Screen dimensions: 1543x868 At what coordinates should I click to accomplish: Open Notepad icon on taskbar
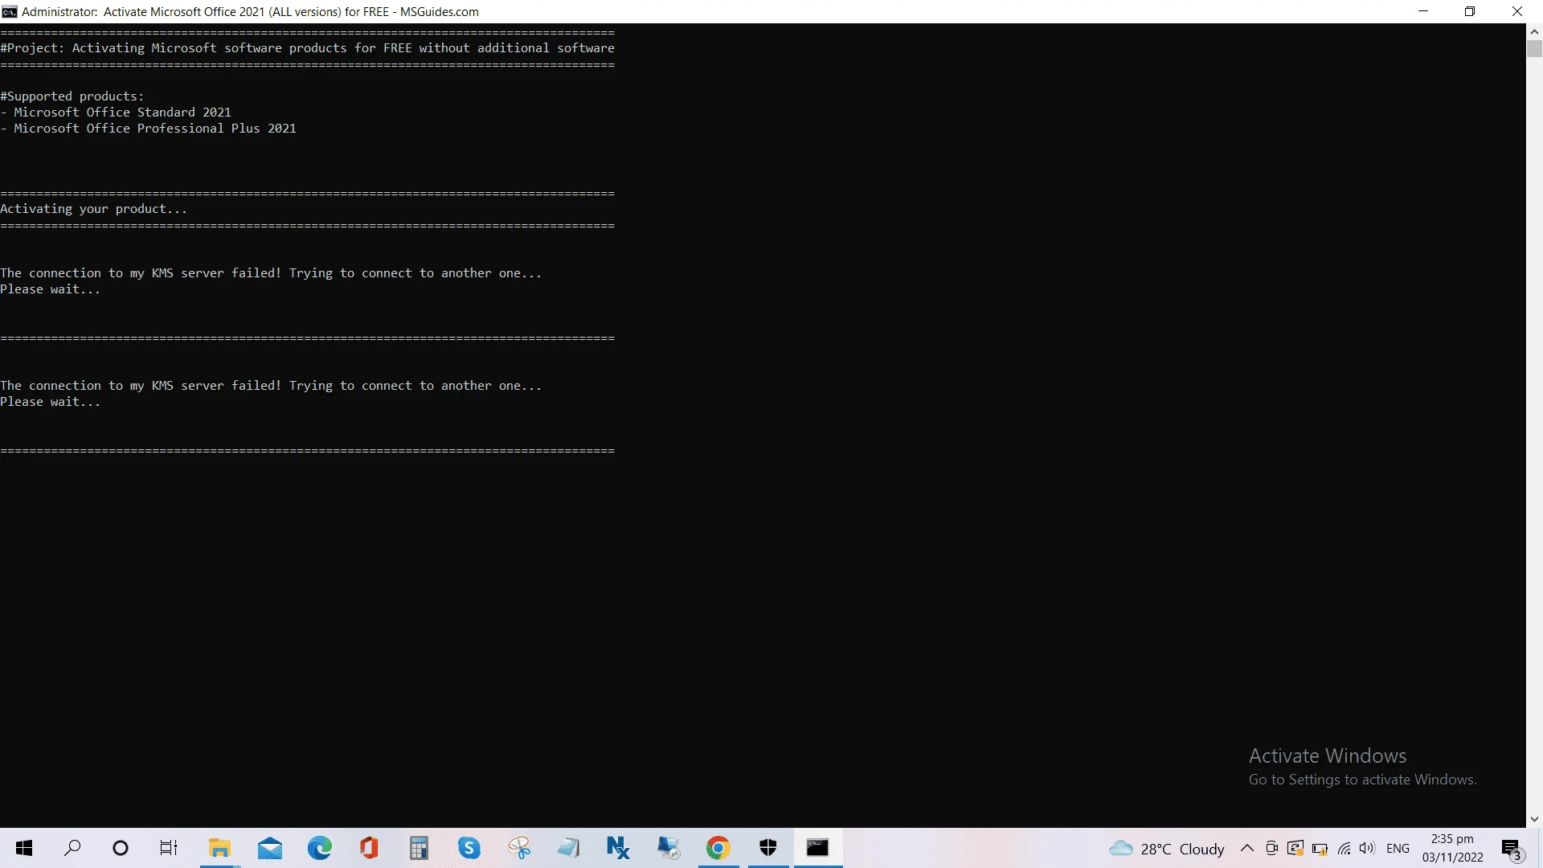point(569,848)
